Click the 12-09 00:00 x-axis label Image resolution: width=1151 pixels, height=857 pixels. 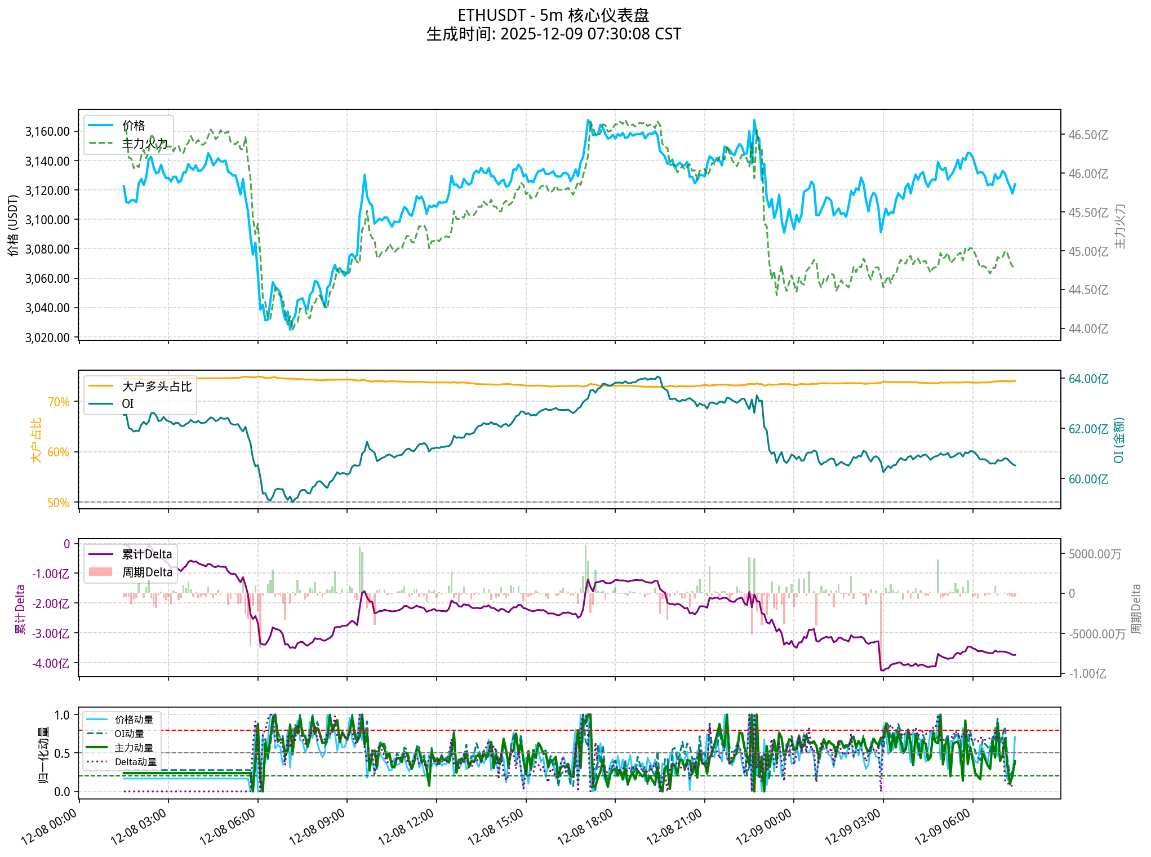[764, 826]
